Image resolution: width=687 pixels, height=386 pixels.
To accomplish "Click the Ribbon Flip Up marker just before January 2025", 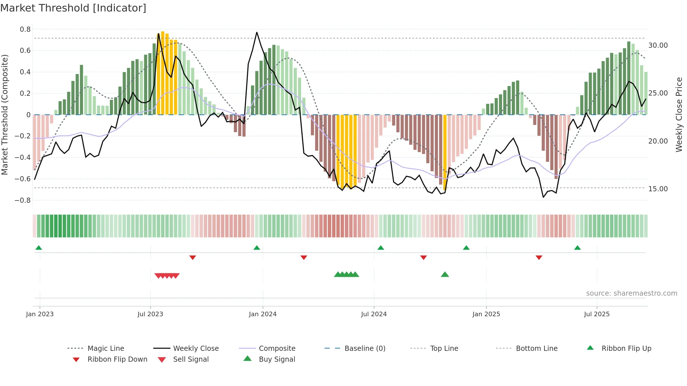I will (x=466, y=248).
